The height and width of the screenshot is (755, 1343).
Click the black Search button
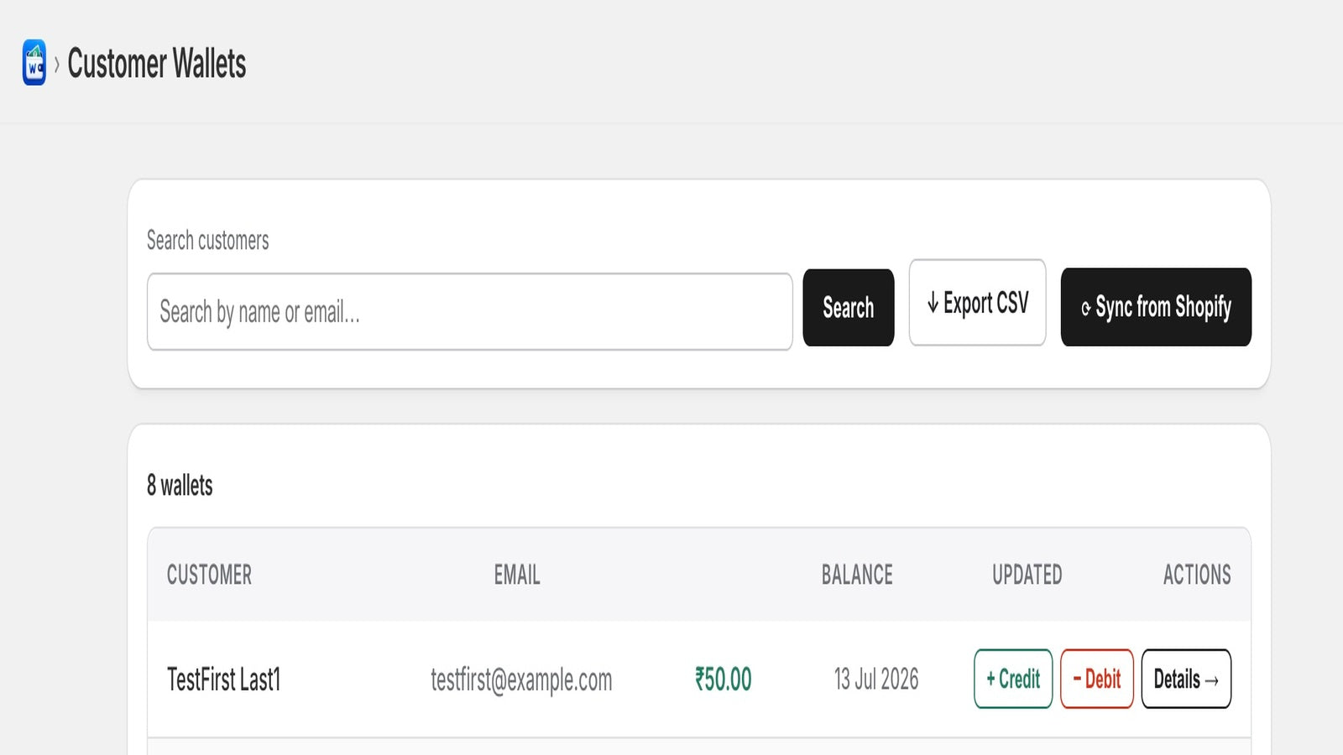coord(849,307)
